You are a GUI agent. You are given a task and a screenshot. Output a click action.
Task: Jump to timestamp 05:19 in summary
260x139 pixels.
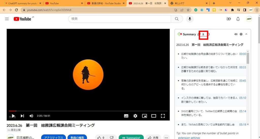[x=242, y=125]
